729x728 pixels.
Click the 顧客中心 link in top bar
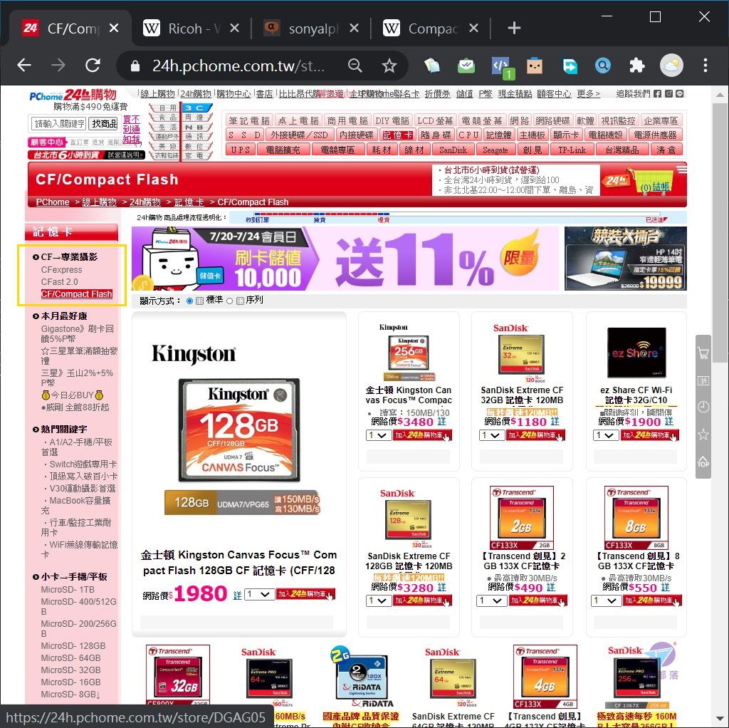(554, 94)
